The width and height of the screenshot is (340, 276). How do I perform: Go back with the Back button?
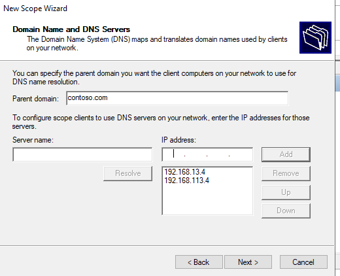pyautogui.click(x=199, y=262)
